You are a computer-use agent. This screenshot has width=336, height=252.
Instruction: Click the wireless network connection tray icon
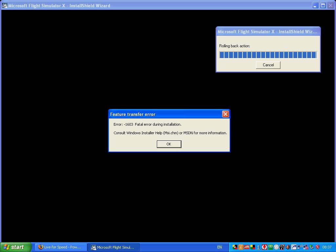(x=300, y=247)
